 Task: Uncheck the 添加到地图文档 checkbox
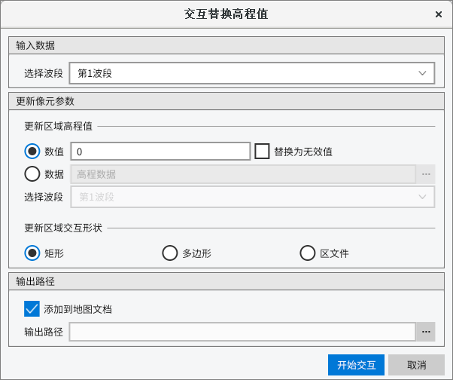[32, 309]
